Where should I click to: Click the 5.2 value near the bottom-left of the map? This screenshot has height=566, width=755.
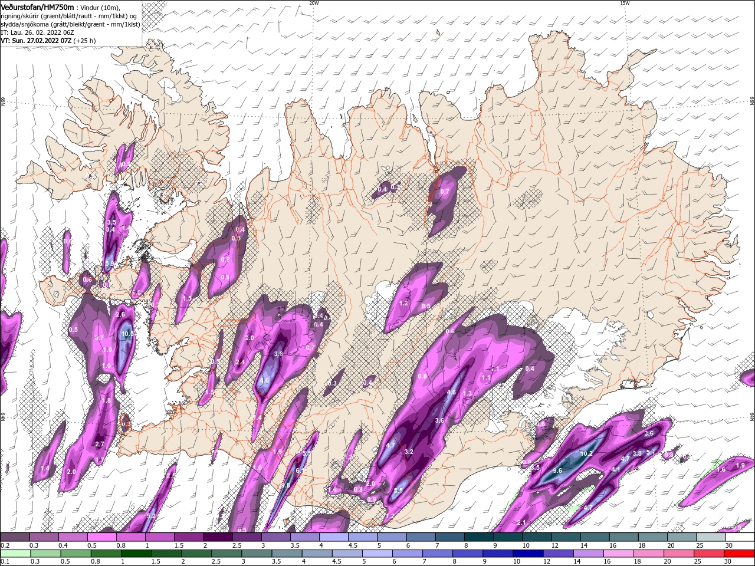[x=151, y=516]
